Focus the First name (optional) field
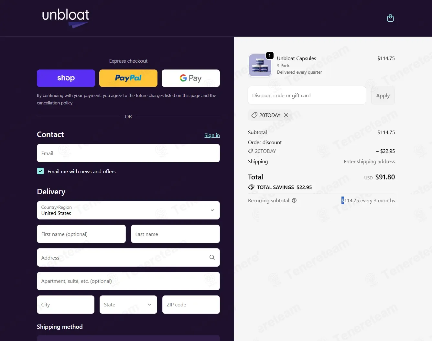This screenshot has width=432, height=341. click(x=81, y=234)
